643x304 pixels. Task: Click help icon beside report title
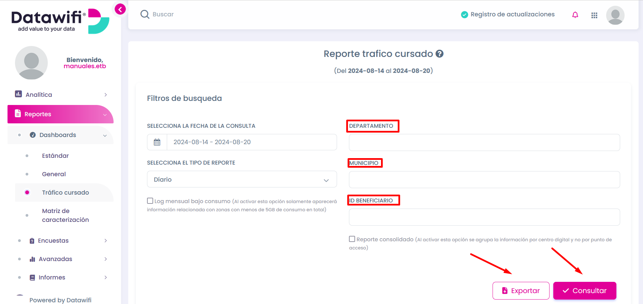(440, 54)
